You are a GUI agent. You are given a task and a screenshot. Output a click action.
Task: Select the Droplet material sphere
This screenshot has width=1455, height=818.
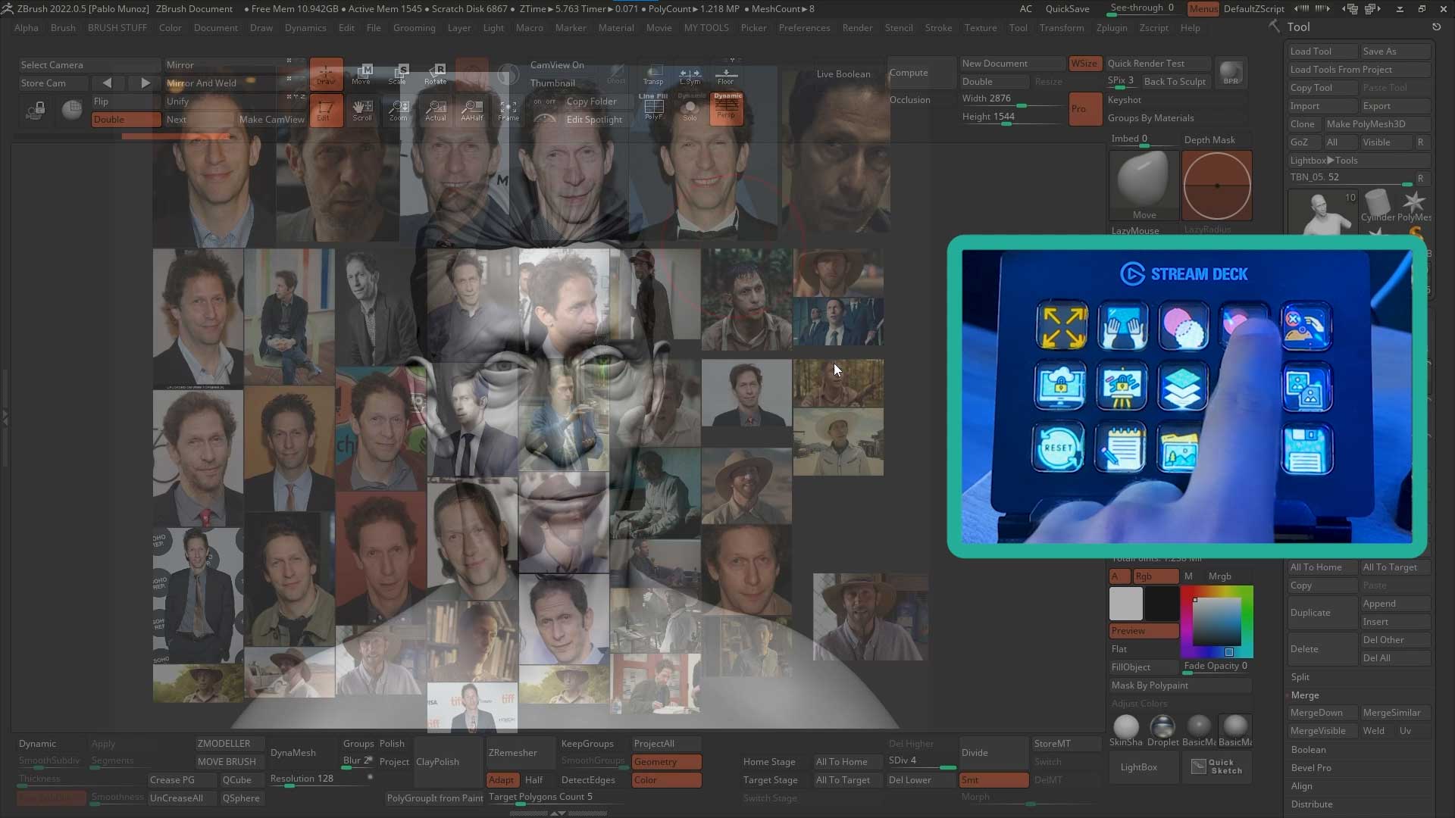pos(1162,730)
